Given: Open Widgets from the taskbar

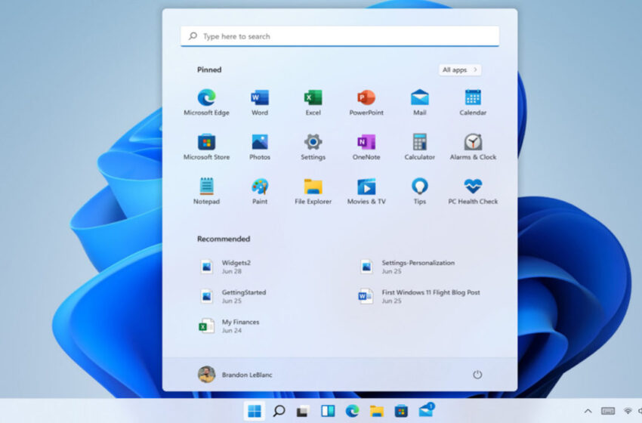Looking at the screenshot, I should point(328,411).
